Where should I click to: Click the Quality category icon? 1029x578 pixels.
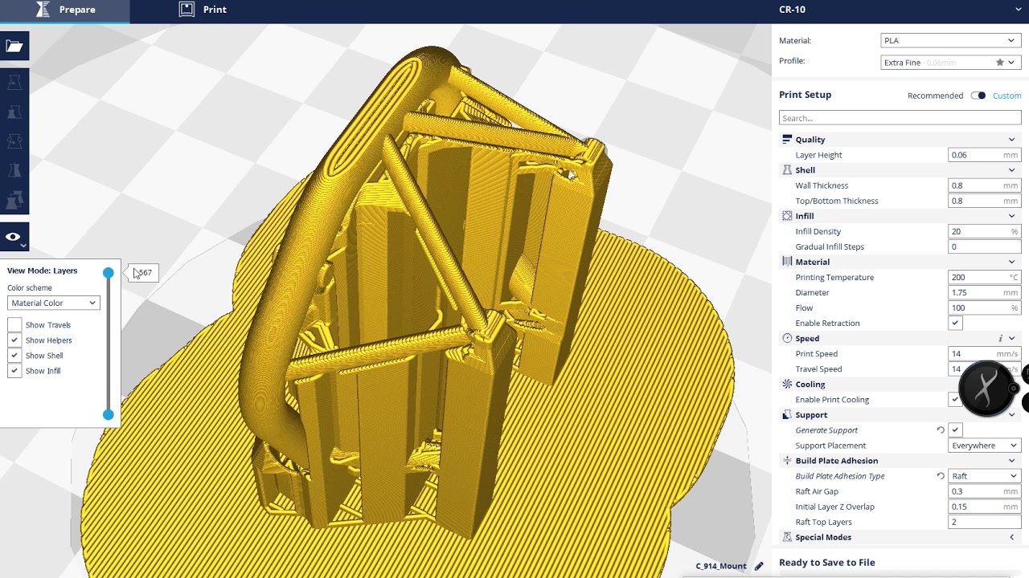[787, 140]
